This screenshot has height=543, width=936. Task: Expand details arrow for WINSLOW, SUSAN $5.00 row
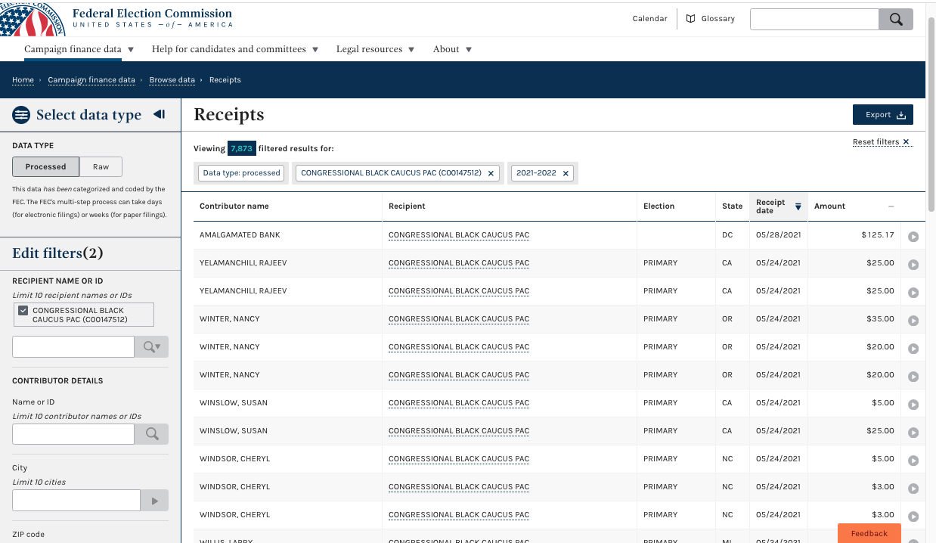tap(913, 404)
